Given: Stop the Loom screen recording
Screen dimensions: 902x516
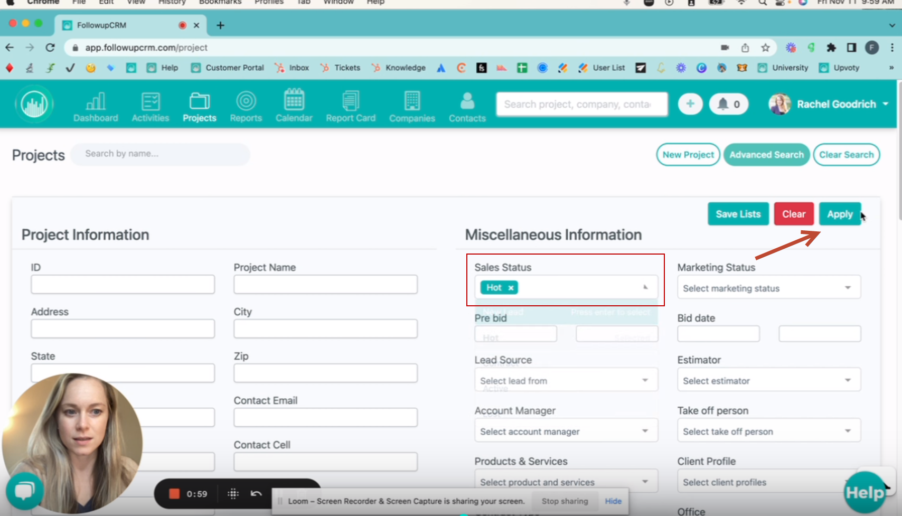Looking at the screenshot, I should point(174,493).
